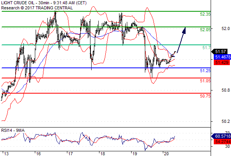
Task: Click the 52.0 price axis label
Action: tap(226, 28)
